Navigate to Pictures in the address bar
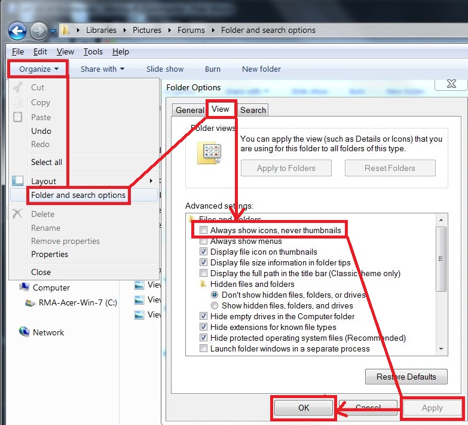The width and height of the screenshot is (468, 425). [147, 30]
